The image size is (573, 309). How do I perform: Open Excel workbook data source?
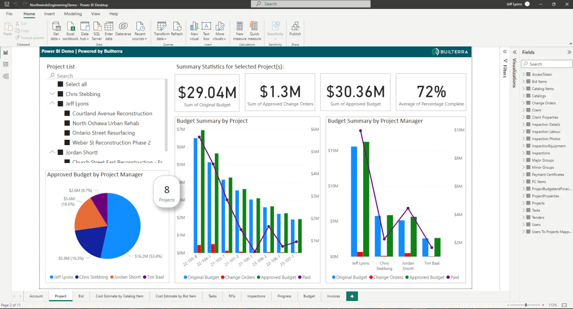[70, 31]
